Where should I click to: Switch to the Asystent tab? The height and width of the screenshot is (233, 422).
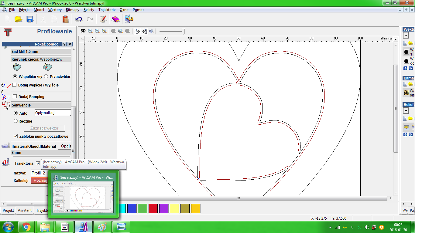tap(25, 210)
